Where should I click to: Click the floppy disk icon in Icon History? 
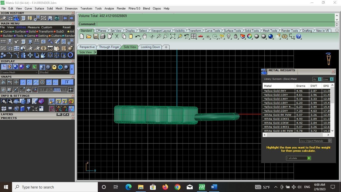[x=50, y=18]
